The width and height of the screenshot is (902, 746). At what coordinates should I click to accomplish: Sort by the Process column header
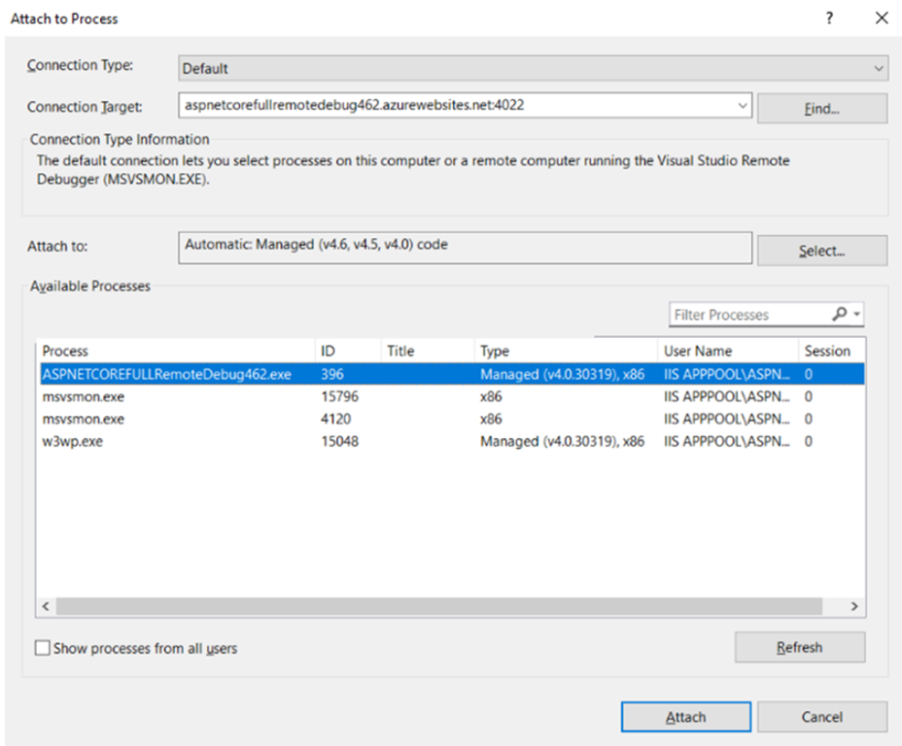click(x=177, y=351)
